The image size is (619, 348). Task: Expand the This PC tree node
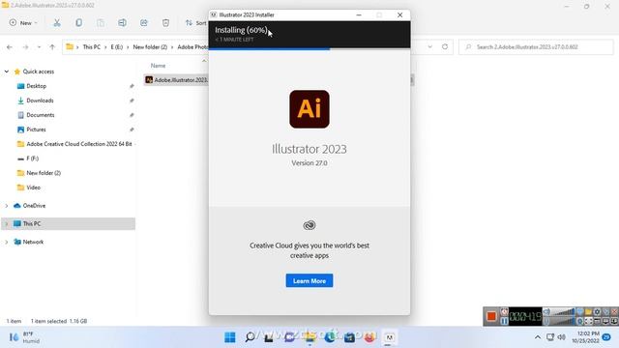pos(7,223)
